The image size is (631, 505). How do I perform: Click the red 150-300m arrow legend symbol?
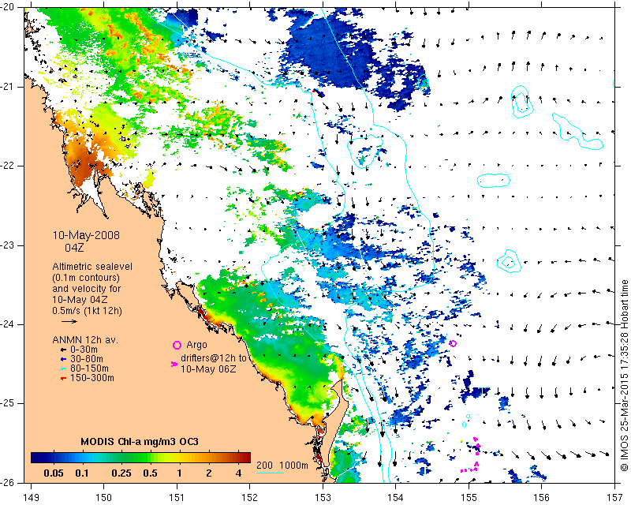click(x=63, y=378)
